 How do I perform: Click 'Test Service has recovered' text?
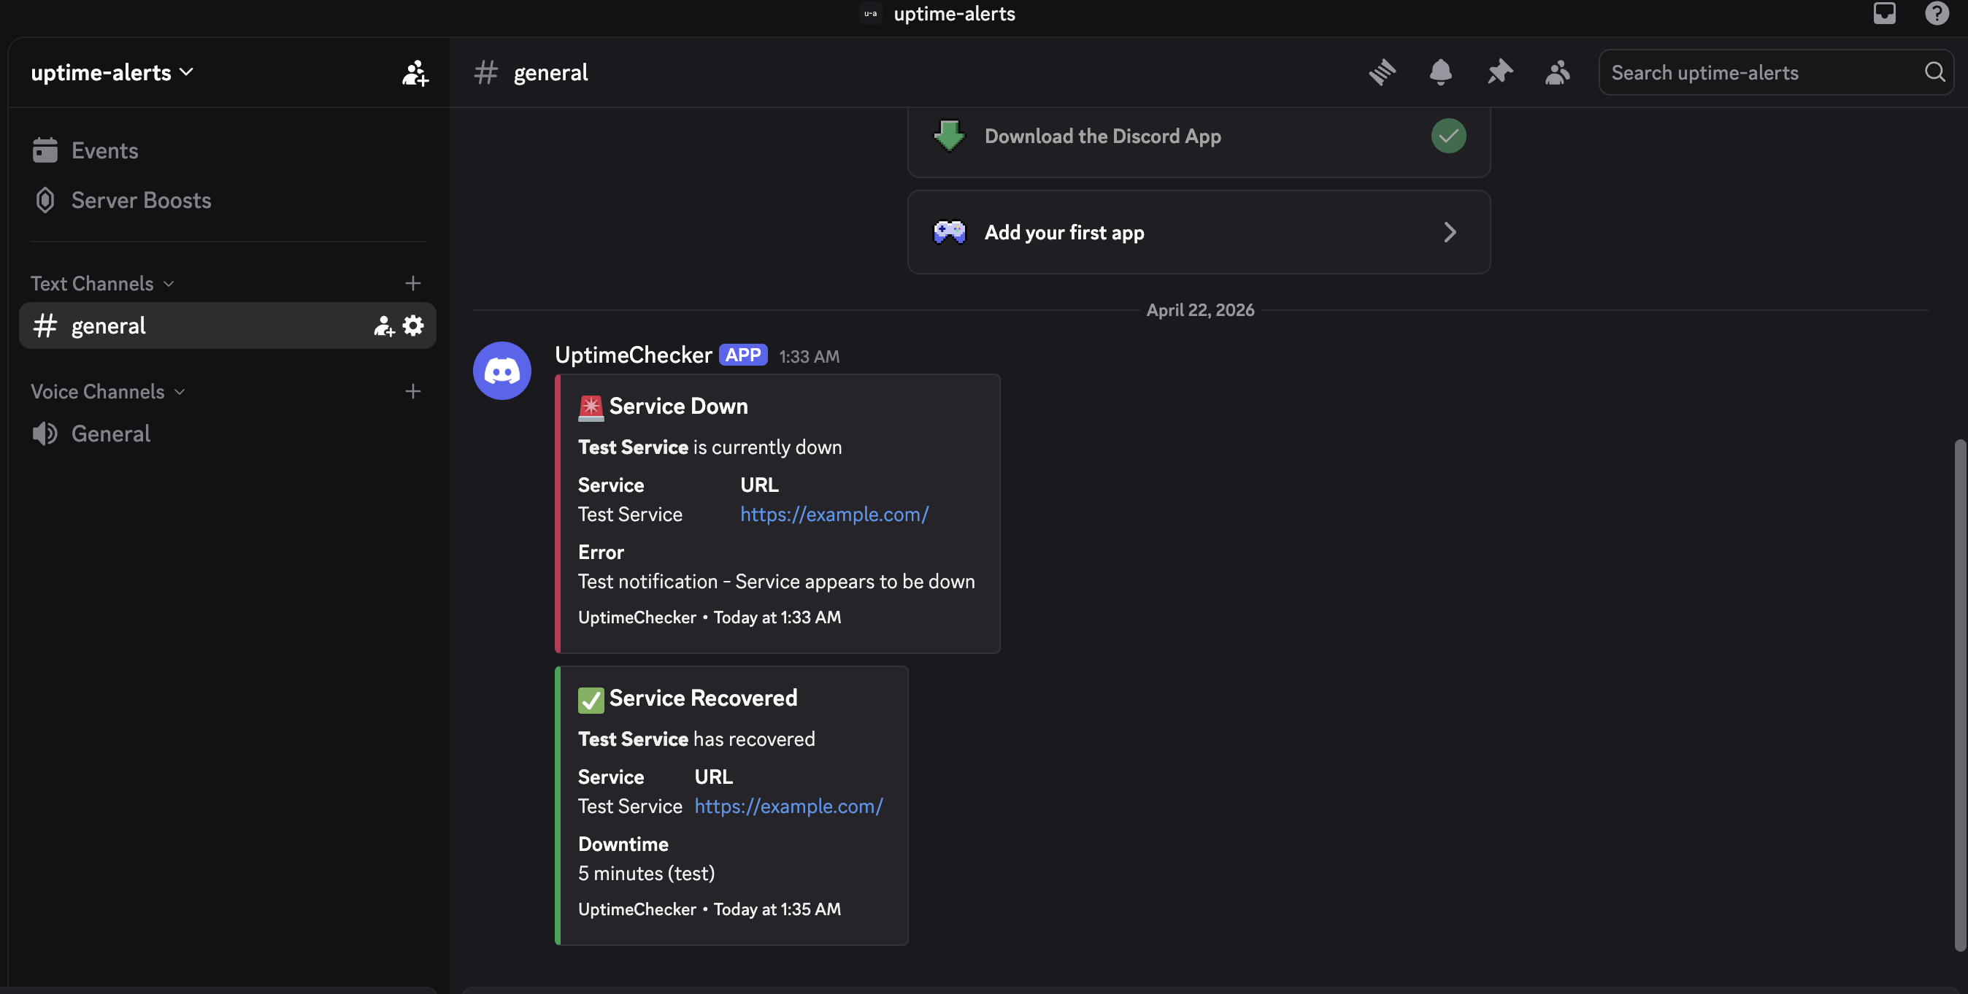tap(696, 739)
